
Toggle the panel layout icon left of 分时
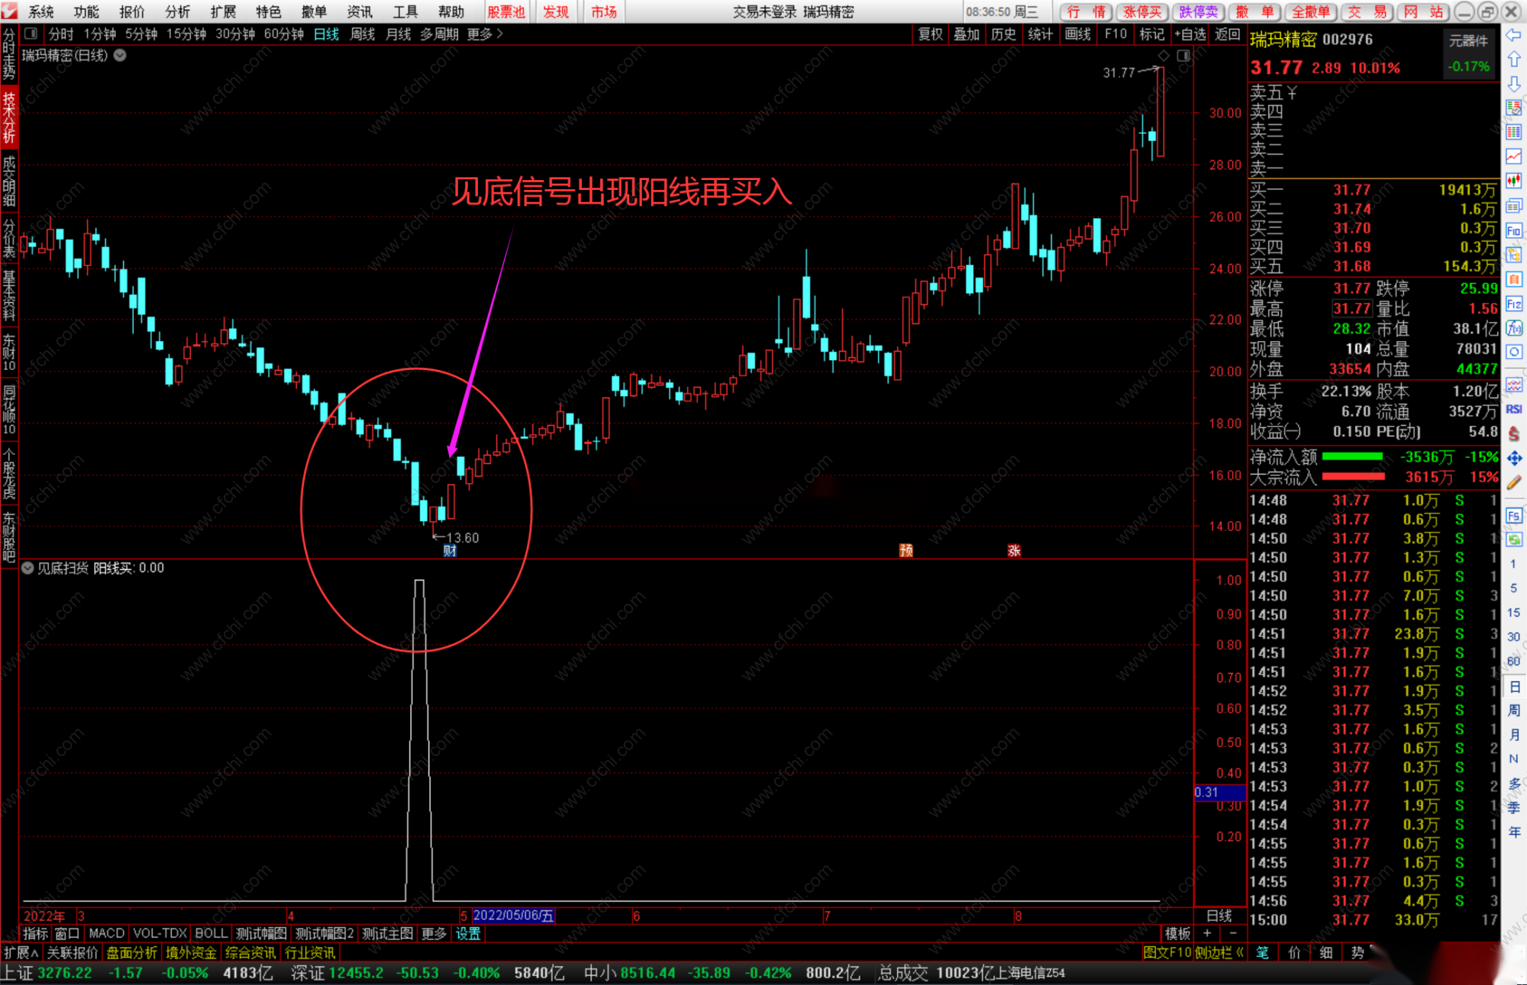pos(31,34)
